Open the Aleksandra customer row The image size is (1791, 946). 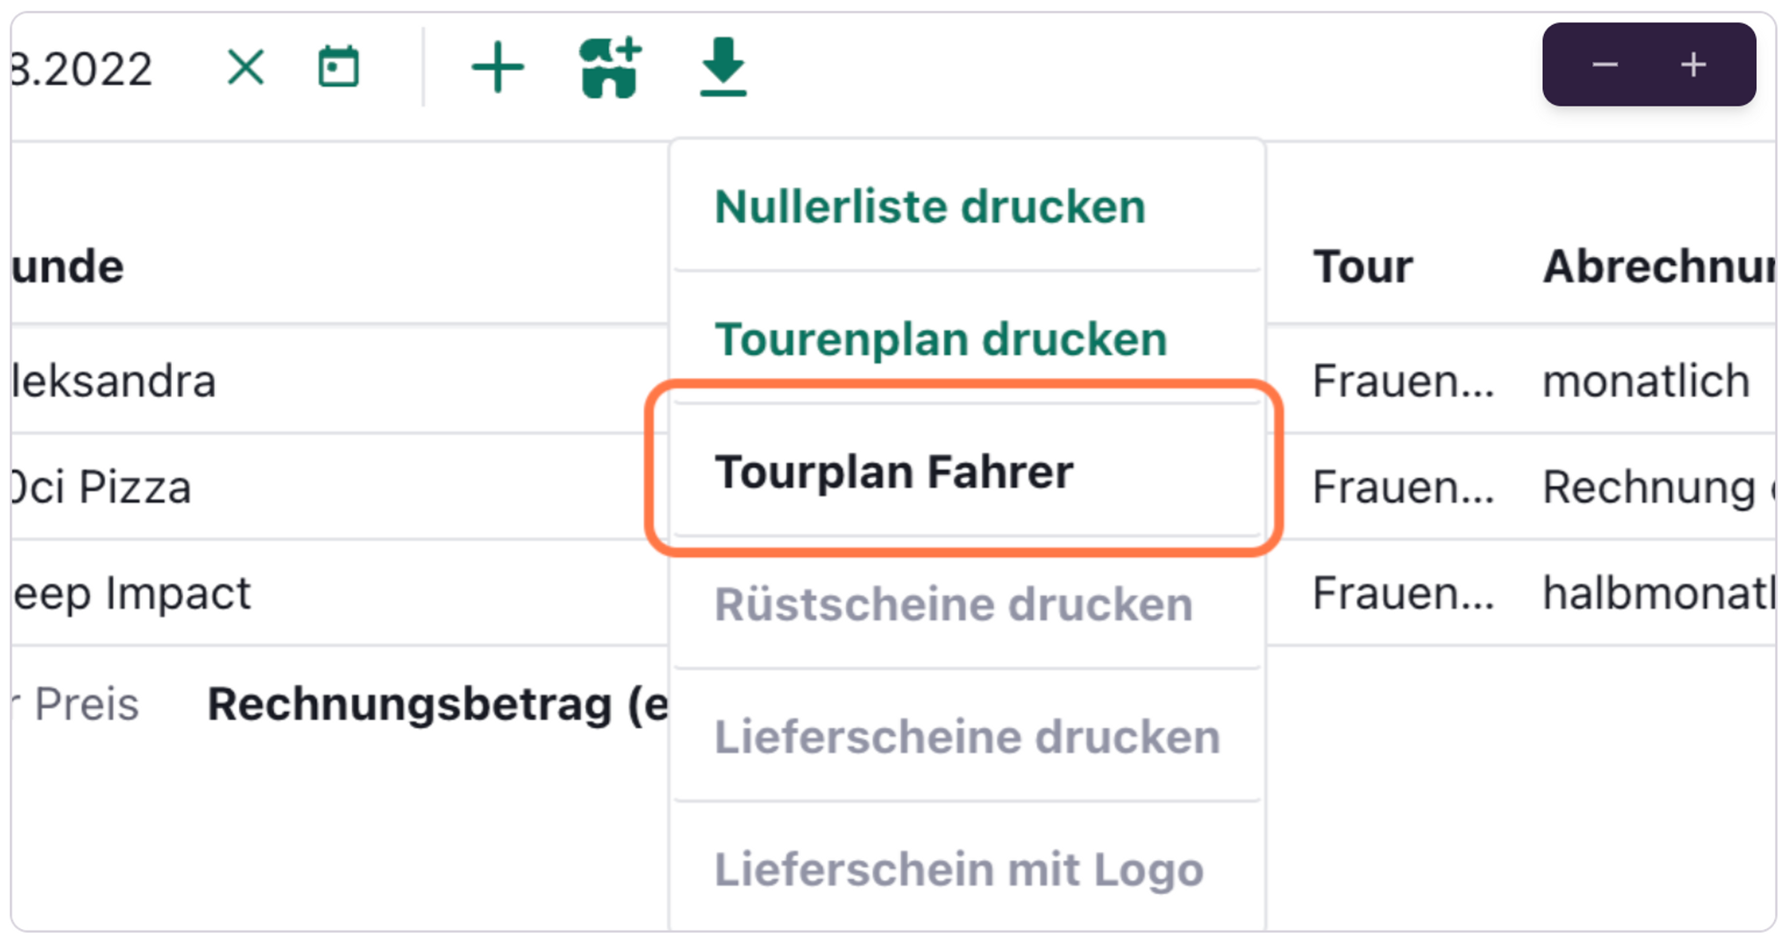(115, 381)
